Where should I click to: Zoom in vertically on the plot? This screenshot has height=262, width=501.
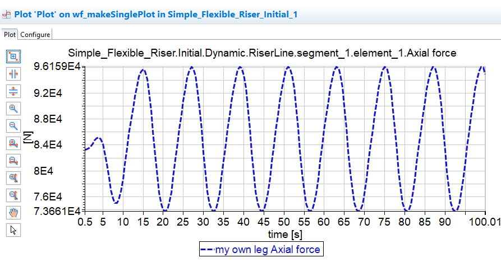[x=14, y=178]
